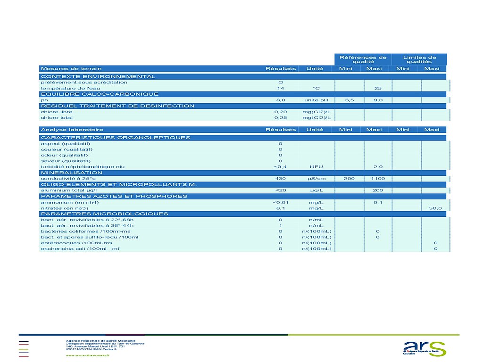This screenshot has width=483, height=362.
Task: Click 'RESIDUEL TRAITEMENT DE DESINFECTION' section heading
Action: tap(117, 106)
